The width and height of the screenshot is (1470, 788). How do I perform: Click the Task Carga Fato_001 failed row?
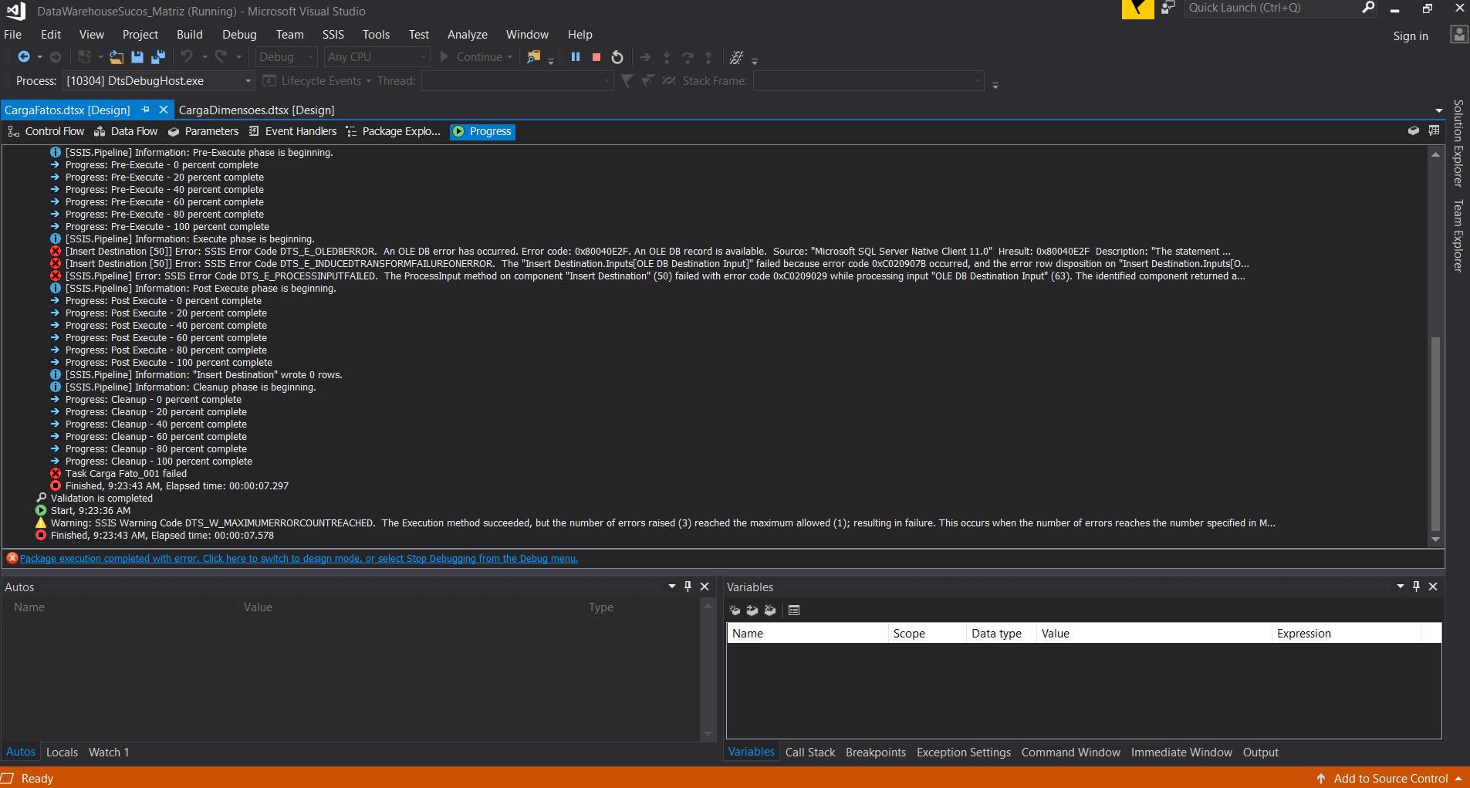[x=119, y=474]
